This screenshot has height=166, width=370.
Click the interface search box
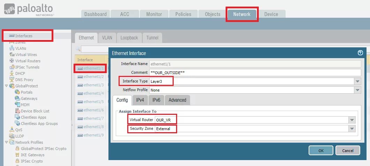(x=95, y=49)
